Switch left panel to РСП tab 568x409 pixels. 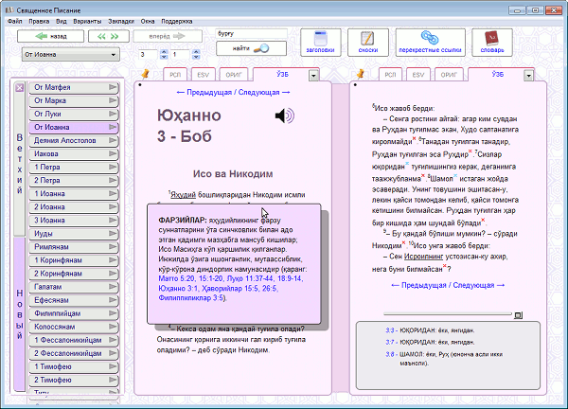click(x=175, y=73)
